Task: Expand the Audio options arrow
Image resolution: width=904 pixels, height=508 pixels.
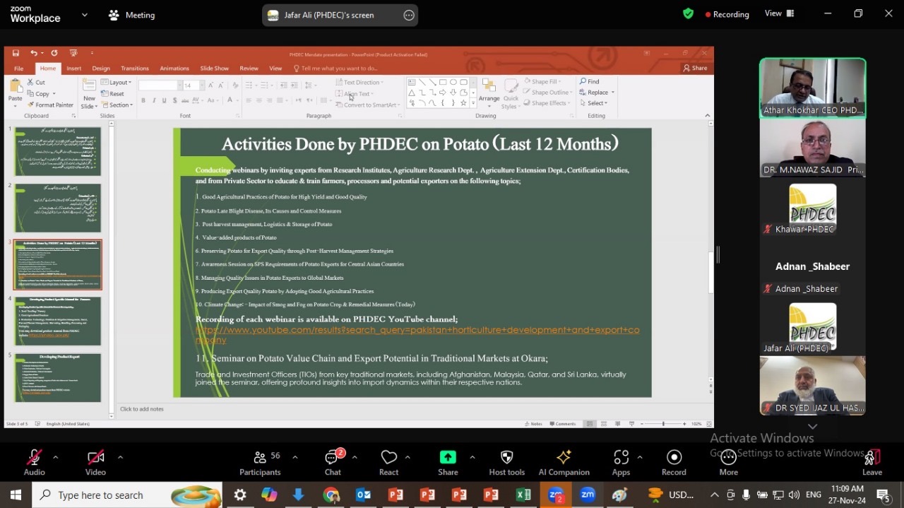Action: click(x=55, y=457)
